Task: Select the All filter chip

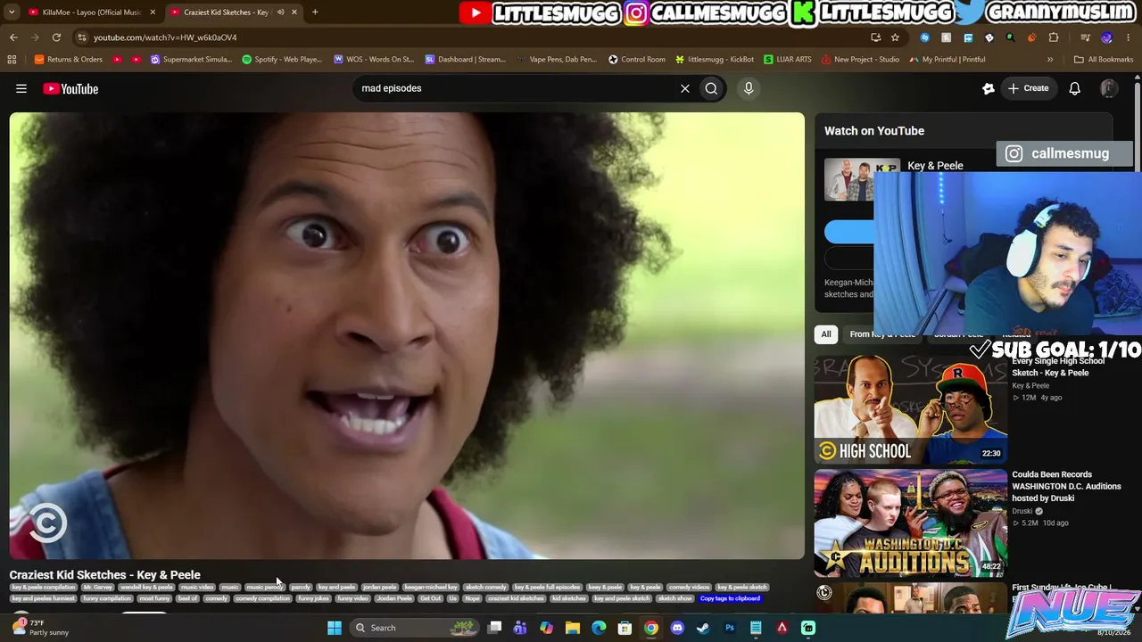Action: coord(826,334)
